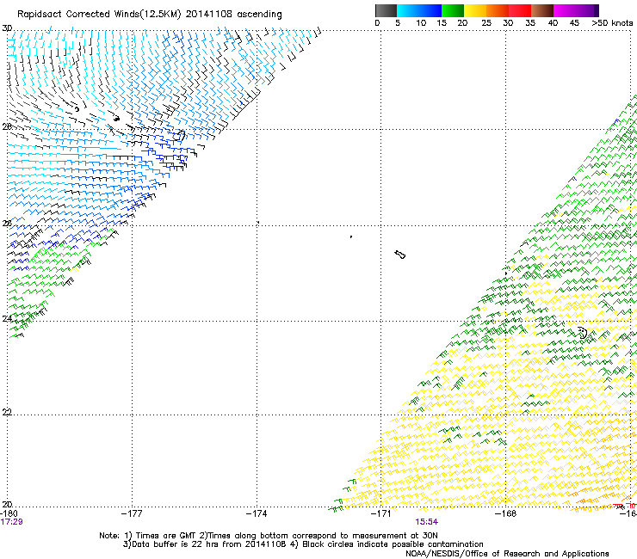The height and width of the screenshot is (559, 637).
Task: Click the '45' label under the color scale
Action: pyautogui.click(x=574, y=22)
